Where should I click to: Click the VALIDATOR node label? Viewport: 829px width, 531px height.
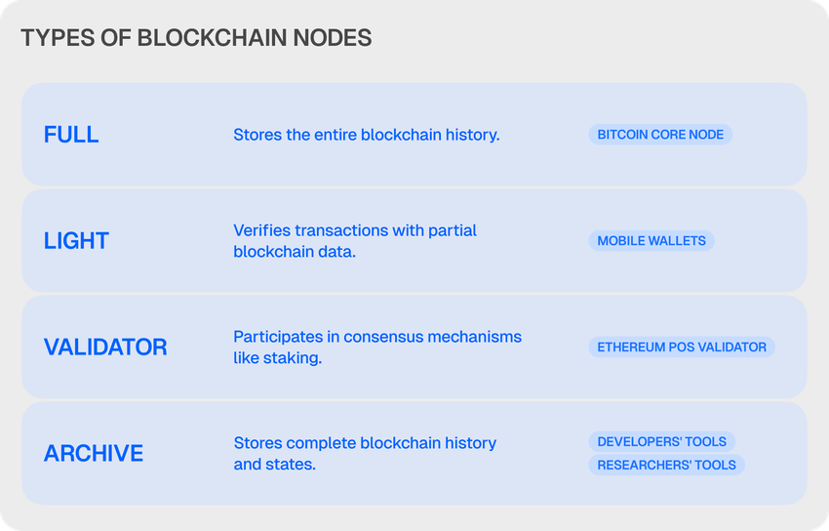(105, 347)
